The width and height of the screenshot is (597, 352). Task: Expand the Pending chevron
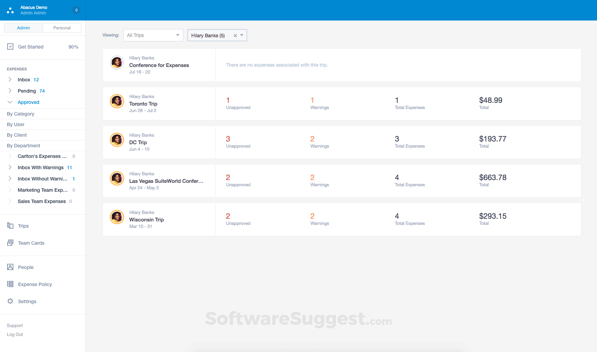(x=10, y=91)
